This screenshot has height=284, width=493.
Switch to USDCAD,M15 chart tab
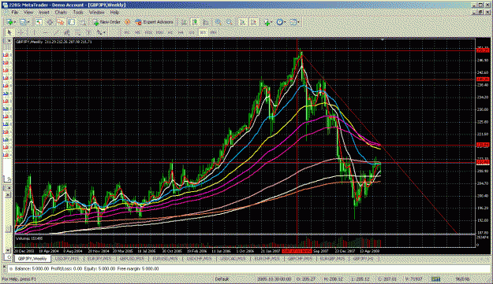pyautogui.click(x=233, y=259)
